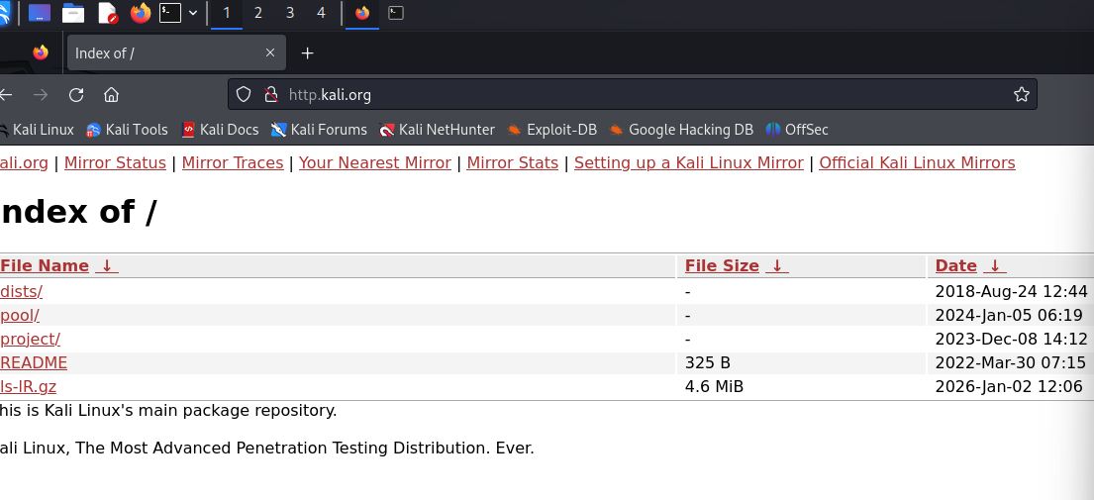Bookmark this page with the star
This screenshot has height=500, width=1094.
[1021, 95]
